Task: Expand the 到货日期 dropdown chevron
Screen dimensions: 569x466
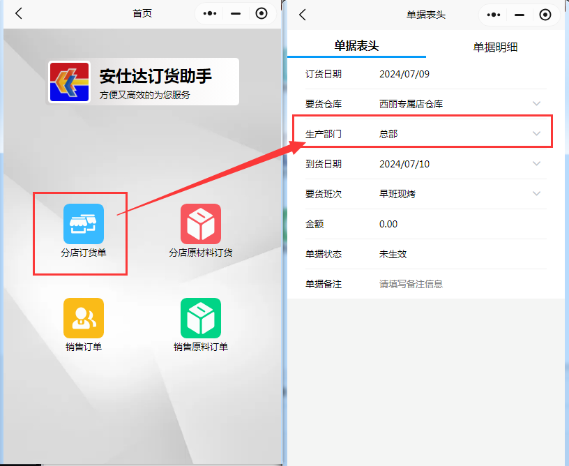Action: pos(536,164)
